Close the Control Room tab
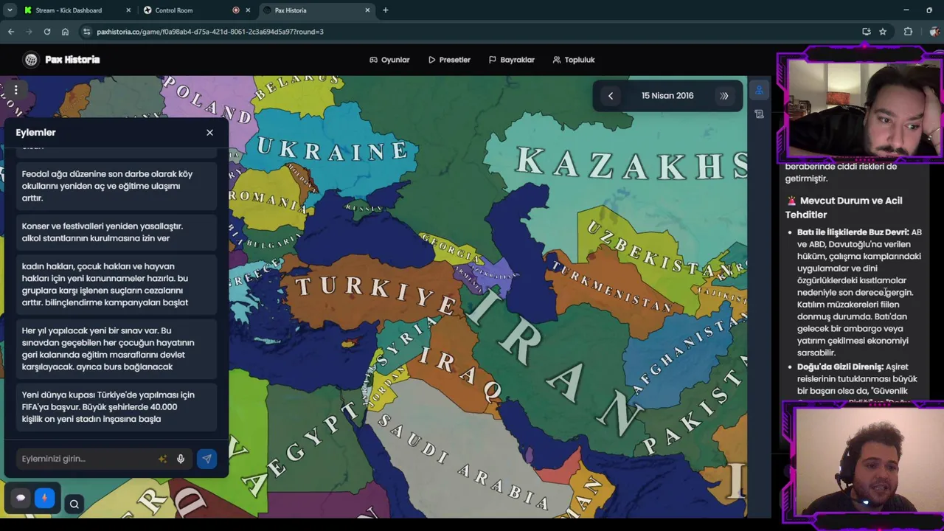 click(248, 10)
